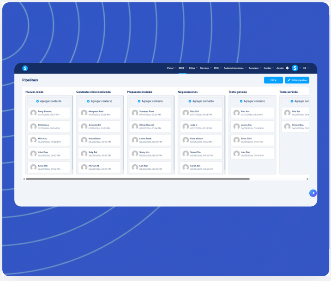Click the Editar pipeline button
Image resolution: width=331 pixels, height=281 pixels.
(x=297, y=80)
